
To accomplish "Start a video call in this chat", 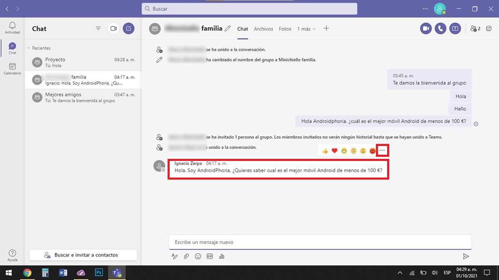I will point(425,28).
